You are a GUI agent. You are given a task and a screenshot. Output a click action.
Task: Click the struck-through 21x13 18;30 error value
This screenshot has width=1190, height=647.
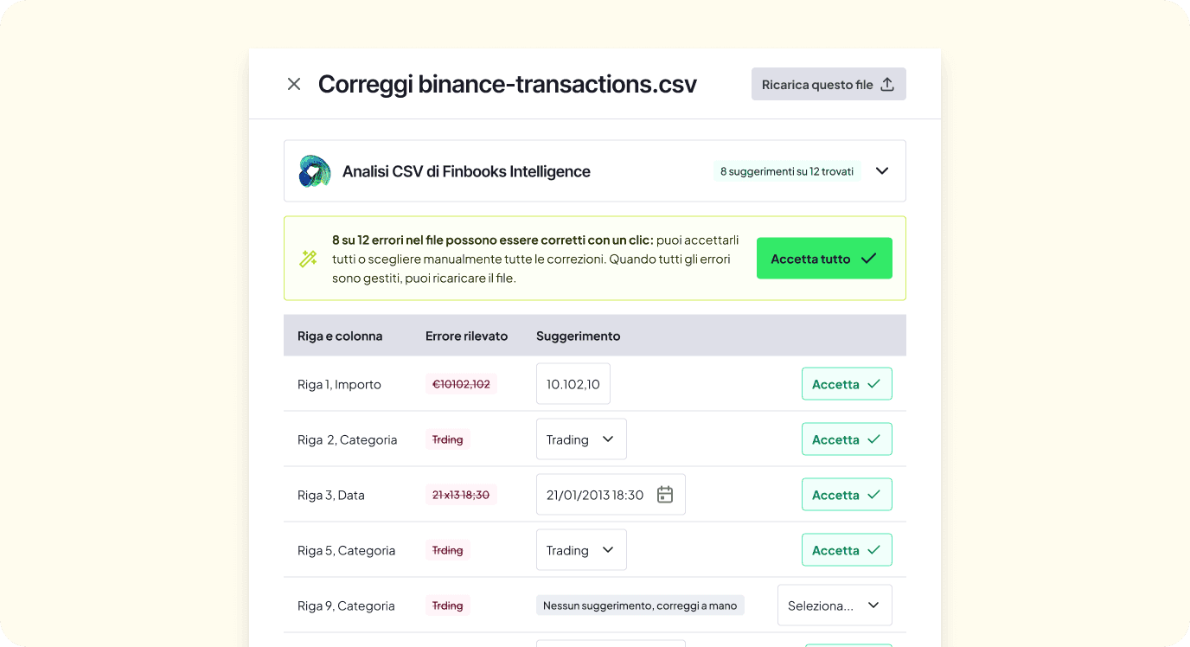pos(461,495)
